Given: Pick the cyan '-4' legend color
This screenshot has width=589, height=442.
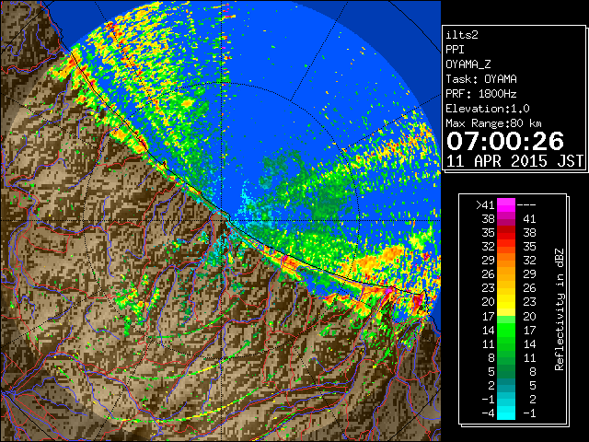Looking at the screenshot, I should 506,413.
